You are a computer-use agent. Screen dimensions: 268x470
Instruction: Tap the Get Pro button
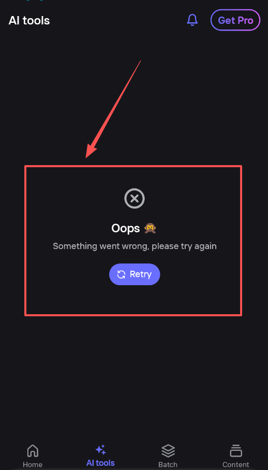[x=235, y=20]
